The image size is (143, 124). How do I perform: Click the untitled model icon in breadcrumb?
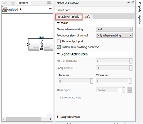coord(4,9)
